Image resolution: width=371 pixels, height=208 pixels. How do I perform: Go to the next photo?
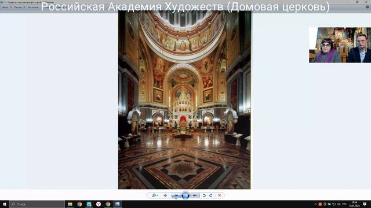195,195
